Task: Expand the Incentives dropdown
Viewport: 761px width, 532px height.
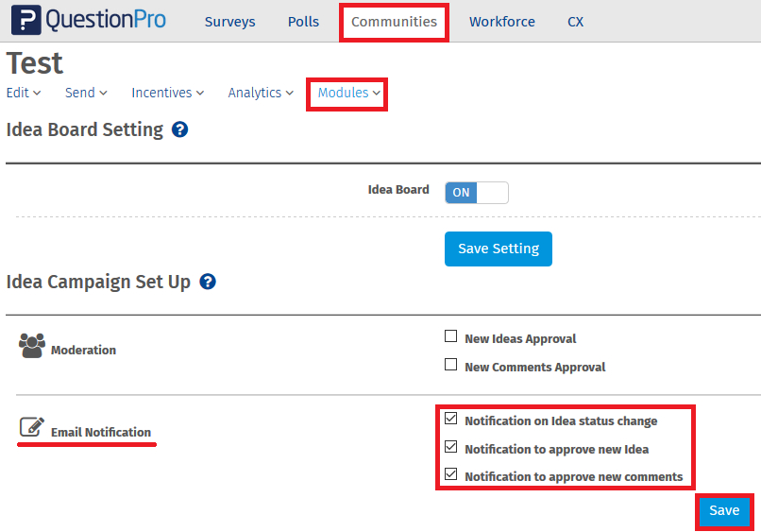Action: tap(168, 93)
